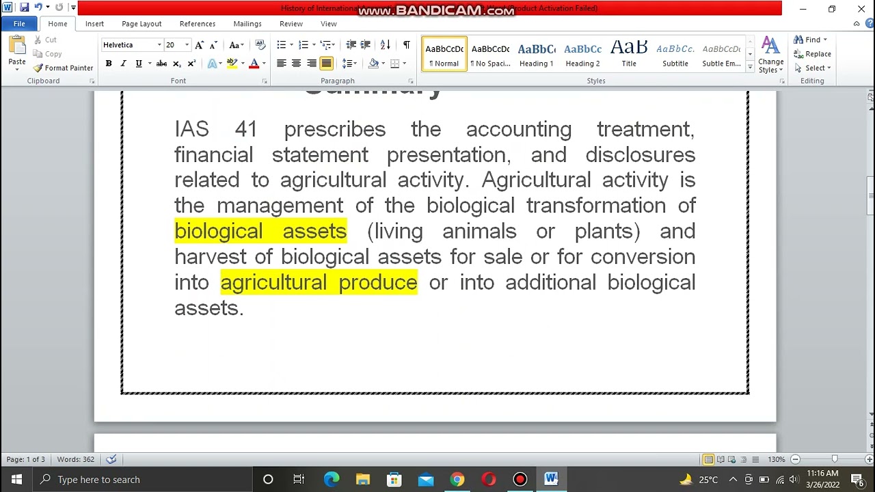
Task: Apply Justify alignment
Action: coord(326,64)
